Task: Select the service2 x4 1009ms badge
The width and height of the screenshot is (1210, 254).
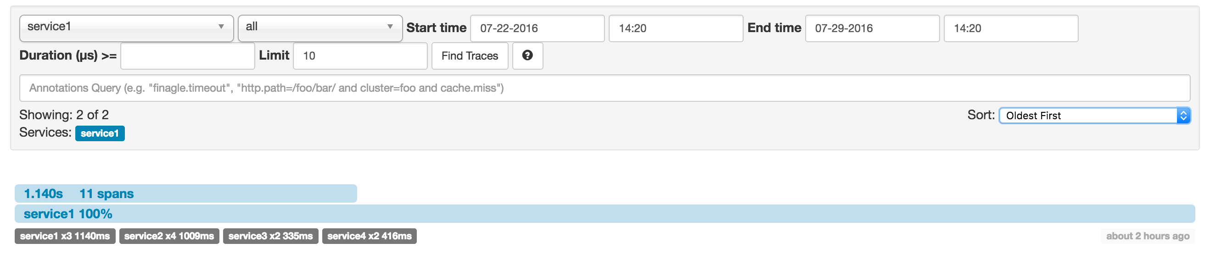Action: [169, 236]
